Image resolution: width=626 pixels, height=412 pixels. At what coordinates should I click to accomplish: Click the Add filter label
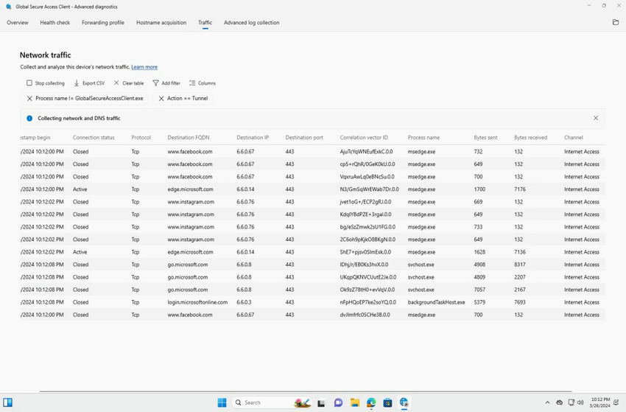[171, 83]
